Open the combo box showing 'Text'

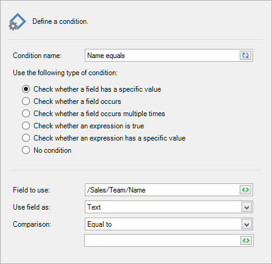(x=169, y=207)
